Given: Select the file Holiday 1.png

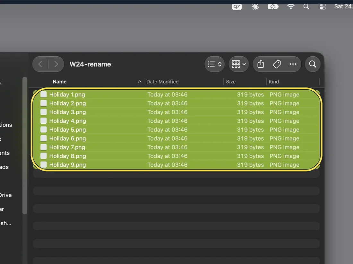Looking at the screenshot, I should point(176,95).
